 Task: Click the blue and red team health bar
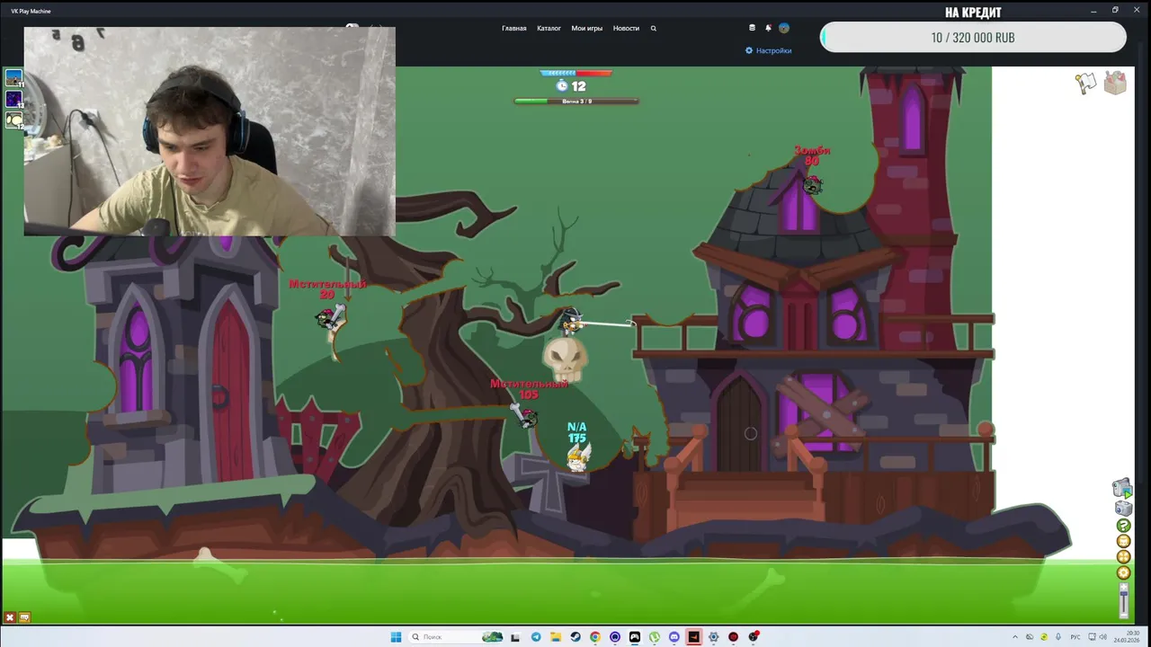576,73
